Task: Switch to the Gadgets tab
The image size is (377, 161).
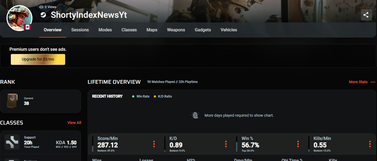Action: pyautogui.click(x=203, y=30)
